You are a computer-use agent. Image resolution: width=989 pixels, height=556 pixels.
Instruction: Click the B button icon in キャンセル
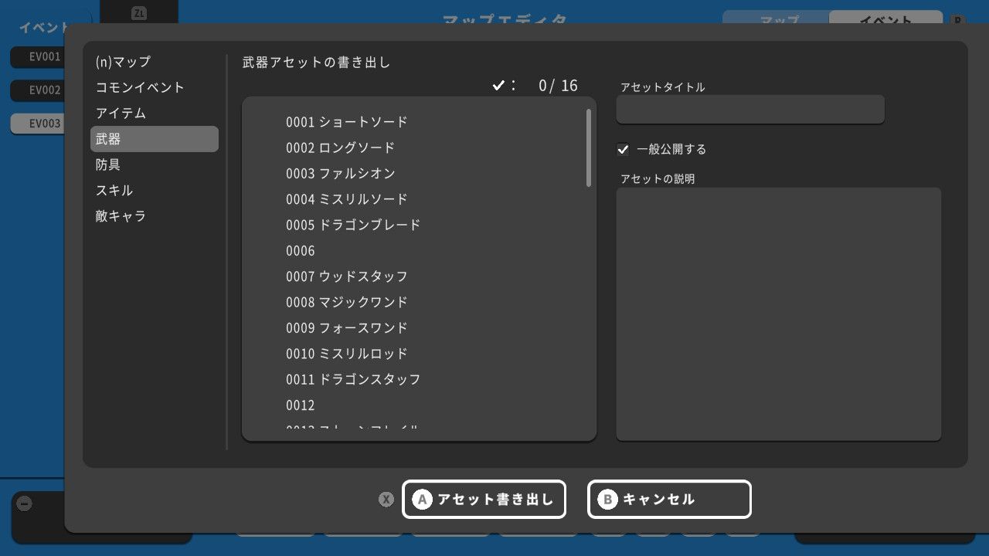coord(607,500)
